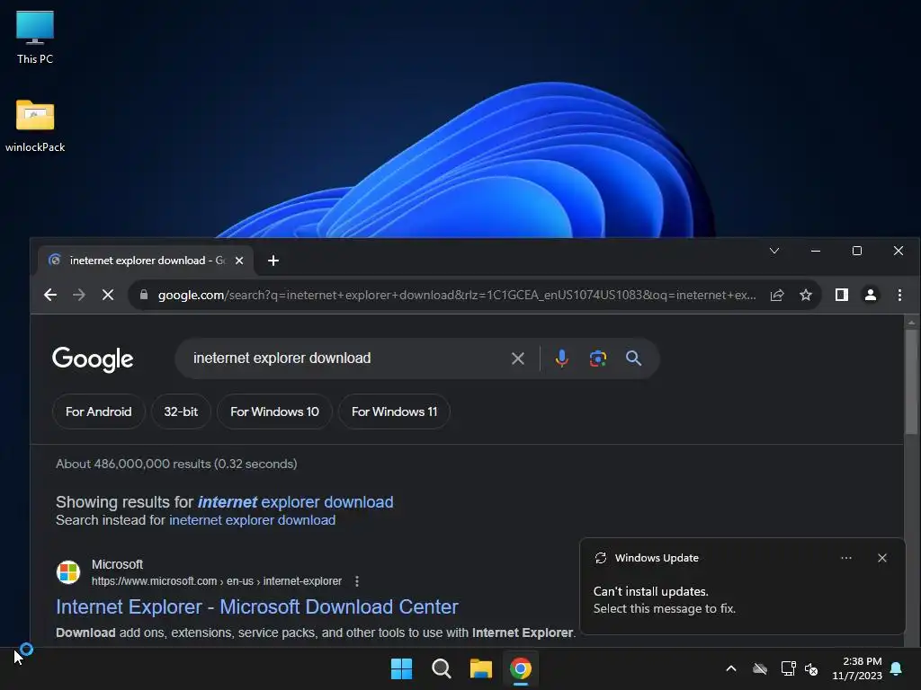Screen dimensions: 921x690
Task: Open a new Chrome tab
Action: click(x=273, y=261)
